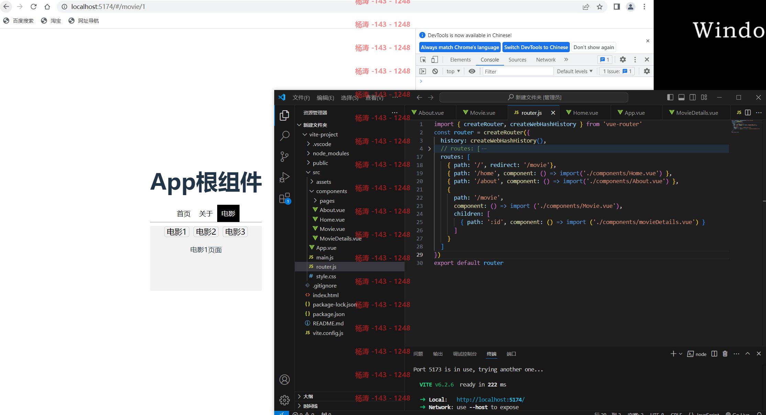Close the router.js editor tab
This screenshot has width=766, height=415.
pyautogui.click(x=553, y=113)
